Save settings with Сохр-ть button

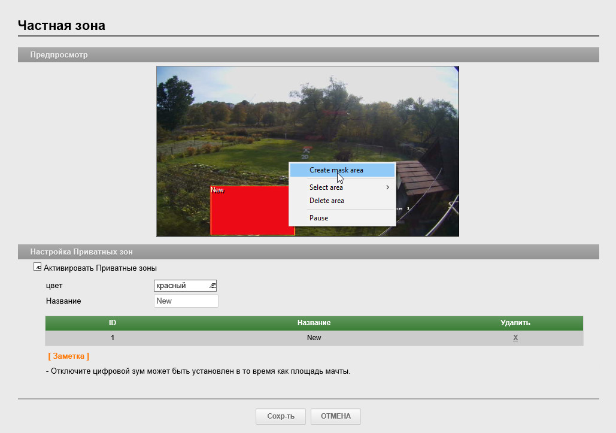[281, 416]
